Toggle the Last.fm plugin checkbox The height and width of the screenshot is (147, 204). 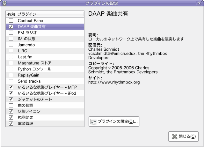[x=11, y=57]
